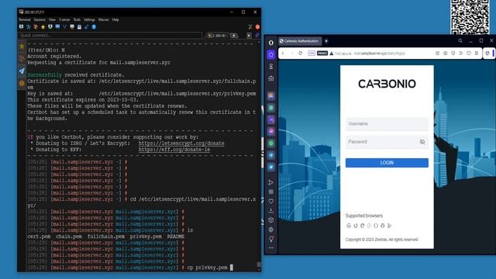Image resolution: width=496 pixels, height=279 pixels.
Task: Open the orange Sftp sidebar tab
Action: (22, 83)
